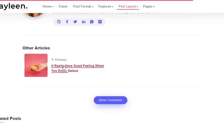Open the author's Instagram profile icon
This screenshot has width=224, height=126.
(x=100, y=22)
